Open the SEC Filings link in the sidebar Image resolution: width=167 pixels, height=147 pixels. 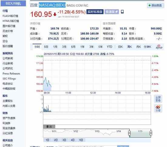[9, 79]
